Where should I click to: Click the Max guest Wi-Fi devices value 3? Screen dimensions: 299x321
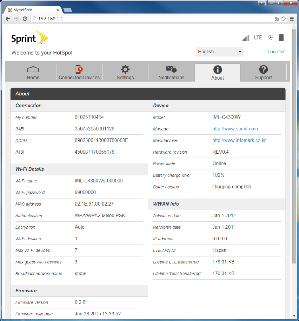[76, 262]
